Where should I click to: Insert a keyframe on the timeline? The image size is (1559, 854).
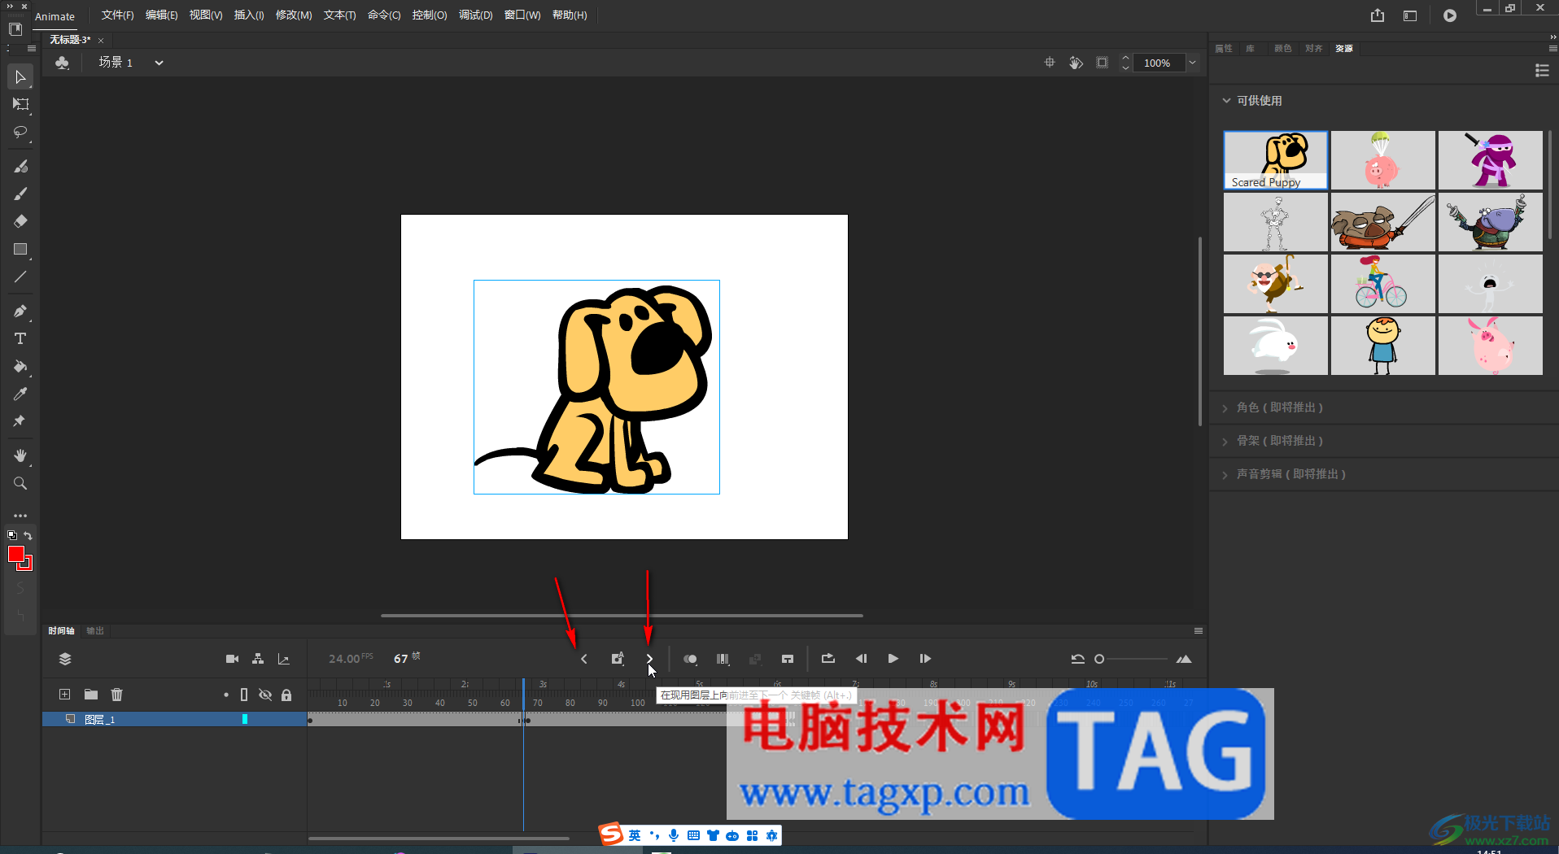coord(618,659)
